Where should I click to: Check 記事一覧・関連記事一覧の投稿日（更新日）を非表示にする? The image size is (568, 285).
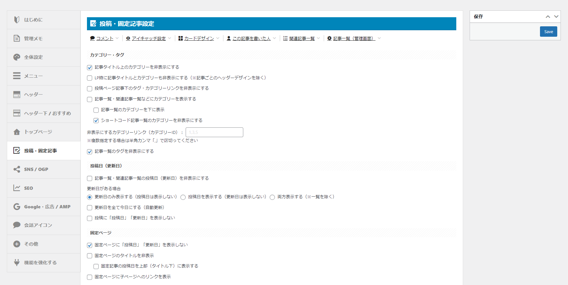pyautogui.click(x=90, y=178)
